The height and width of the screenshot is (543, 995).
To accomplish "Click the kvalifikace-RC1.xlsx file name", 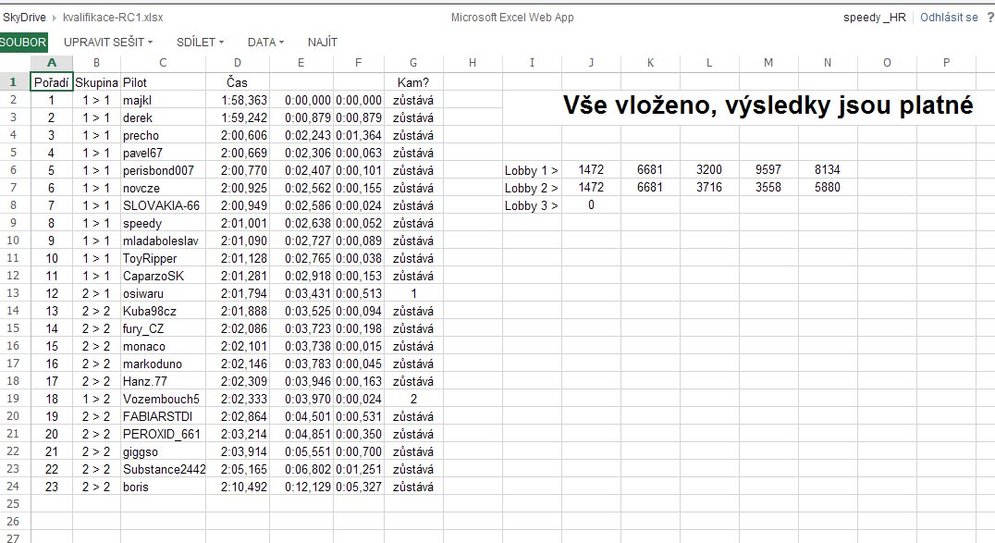I will pos(100,18).
